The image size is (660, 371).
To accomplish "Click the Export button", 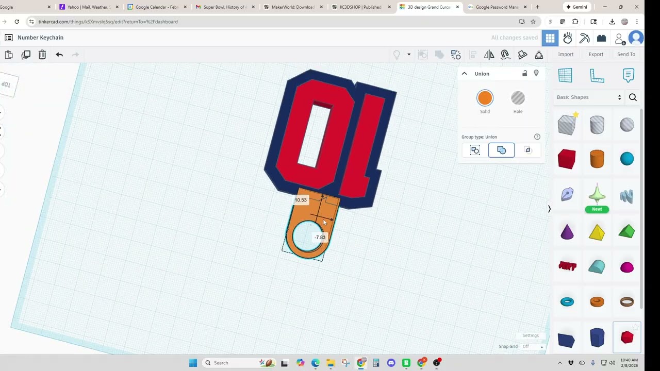I will tap(596, 54).
